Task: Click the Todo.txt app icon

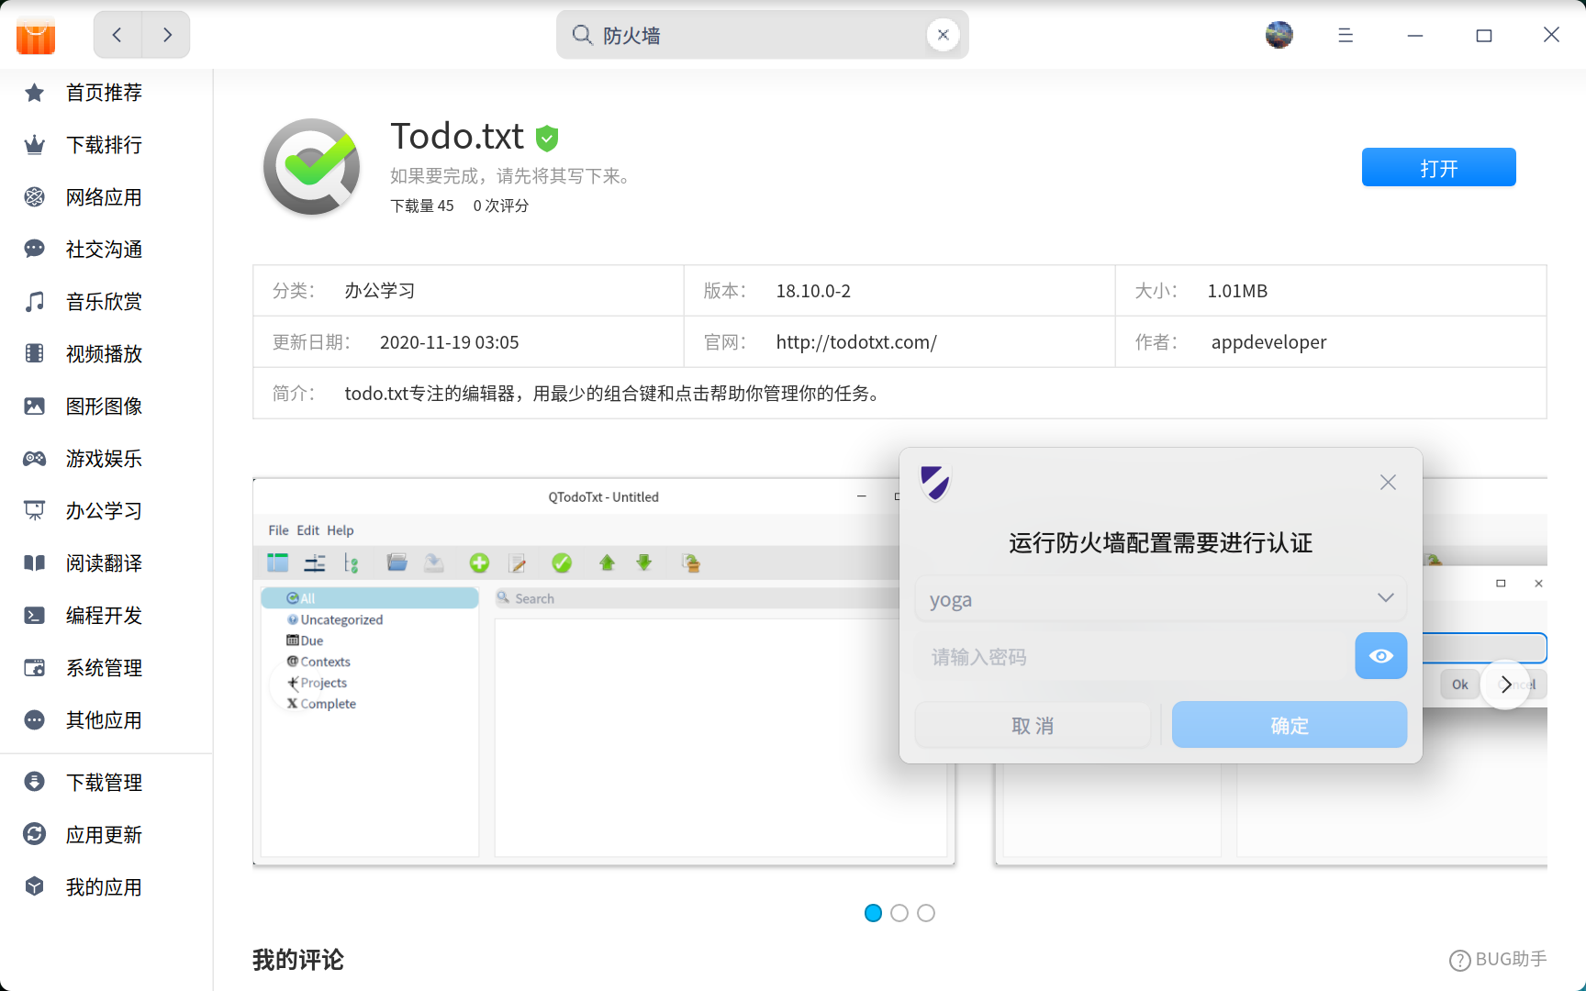Action: pyautogui.click(x=312, y=167)
